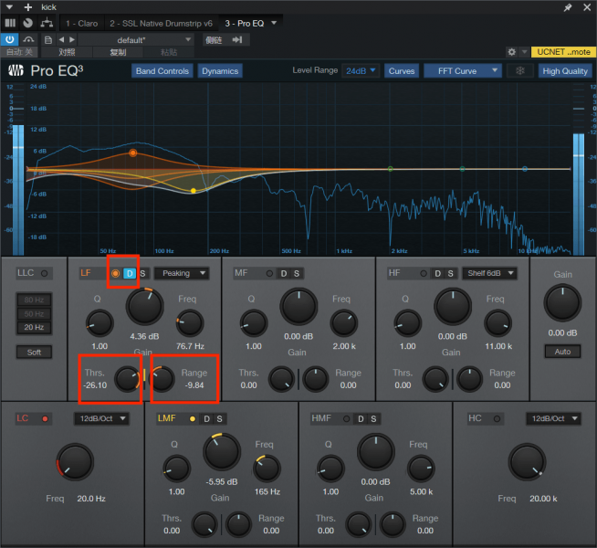Open the pie-chart mix icon
Image resolution: width=597 pixels, height=548 pixels.
click(27, 23)
